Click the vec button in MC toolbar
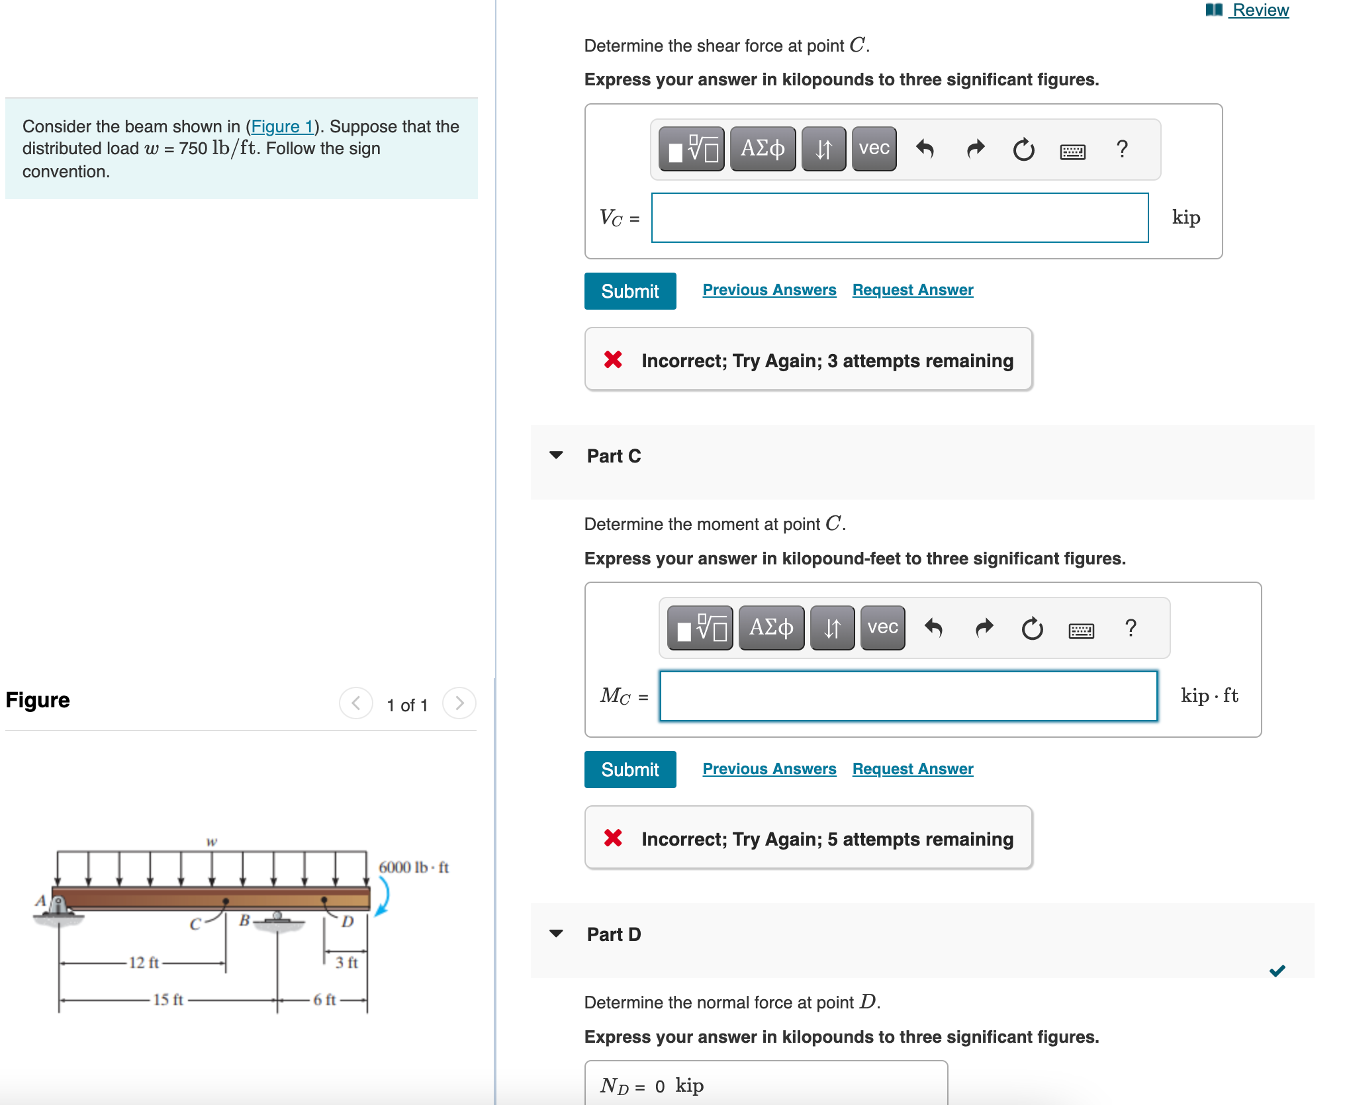 click(x=882, y=627)
